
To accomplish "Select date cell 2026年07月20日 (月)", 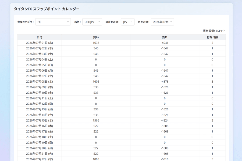I will [x=40, y=148].
